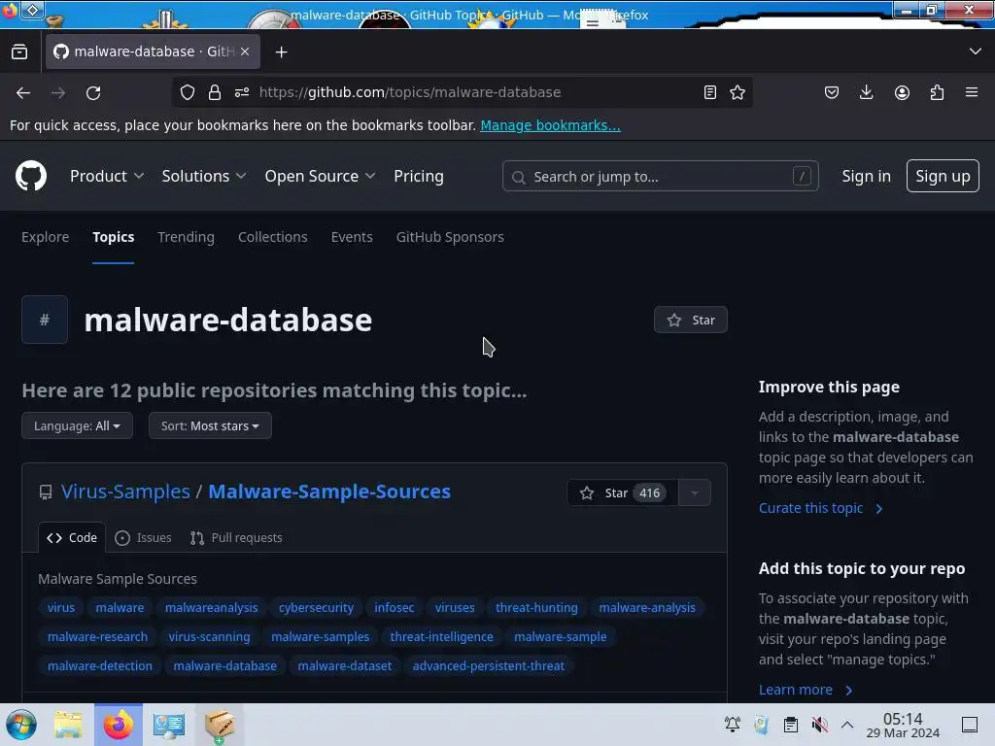Open the Firefox downloads icon
Screen dimensions: 995x746
(866, 92)
